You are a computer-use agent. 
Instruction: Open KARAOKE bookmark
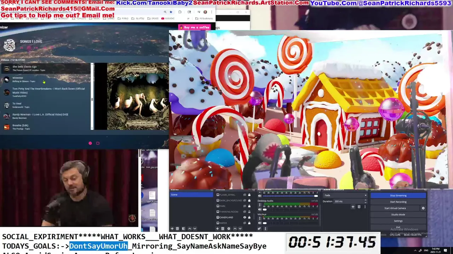pyautogui.click(x=168, y=18)
